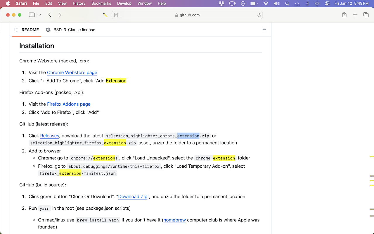Viewport: 374px width, 234px height.
Task: Show the Safari sidebar
Action: [32, 15]
